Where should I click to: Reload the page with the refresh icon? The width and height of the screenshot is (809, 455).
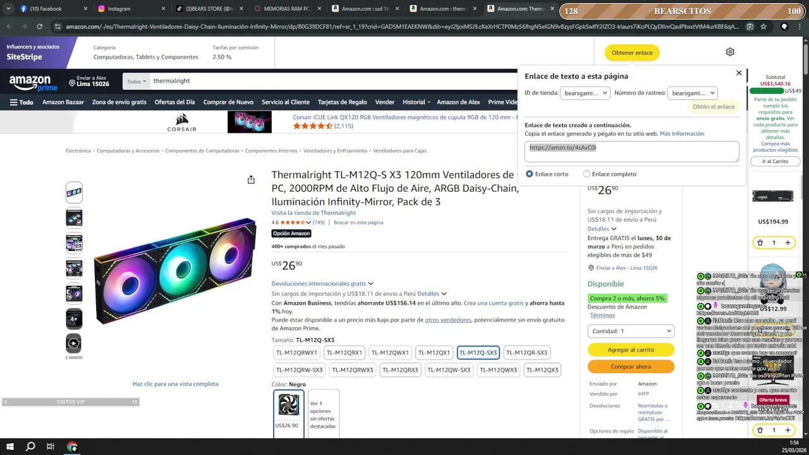39,27
